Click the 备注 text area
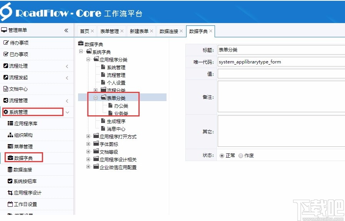The height and width of the screenshot is (221, 345). point(281,96)
